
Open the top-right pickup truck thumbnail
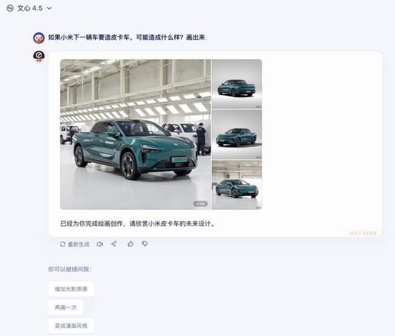[x=237, y=84]
